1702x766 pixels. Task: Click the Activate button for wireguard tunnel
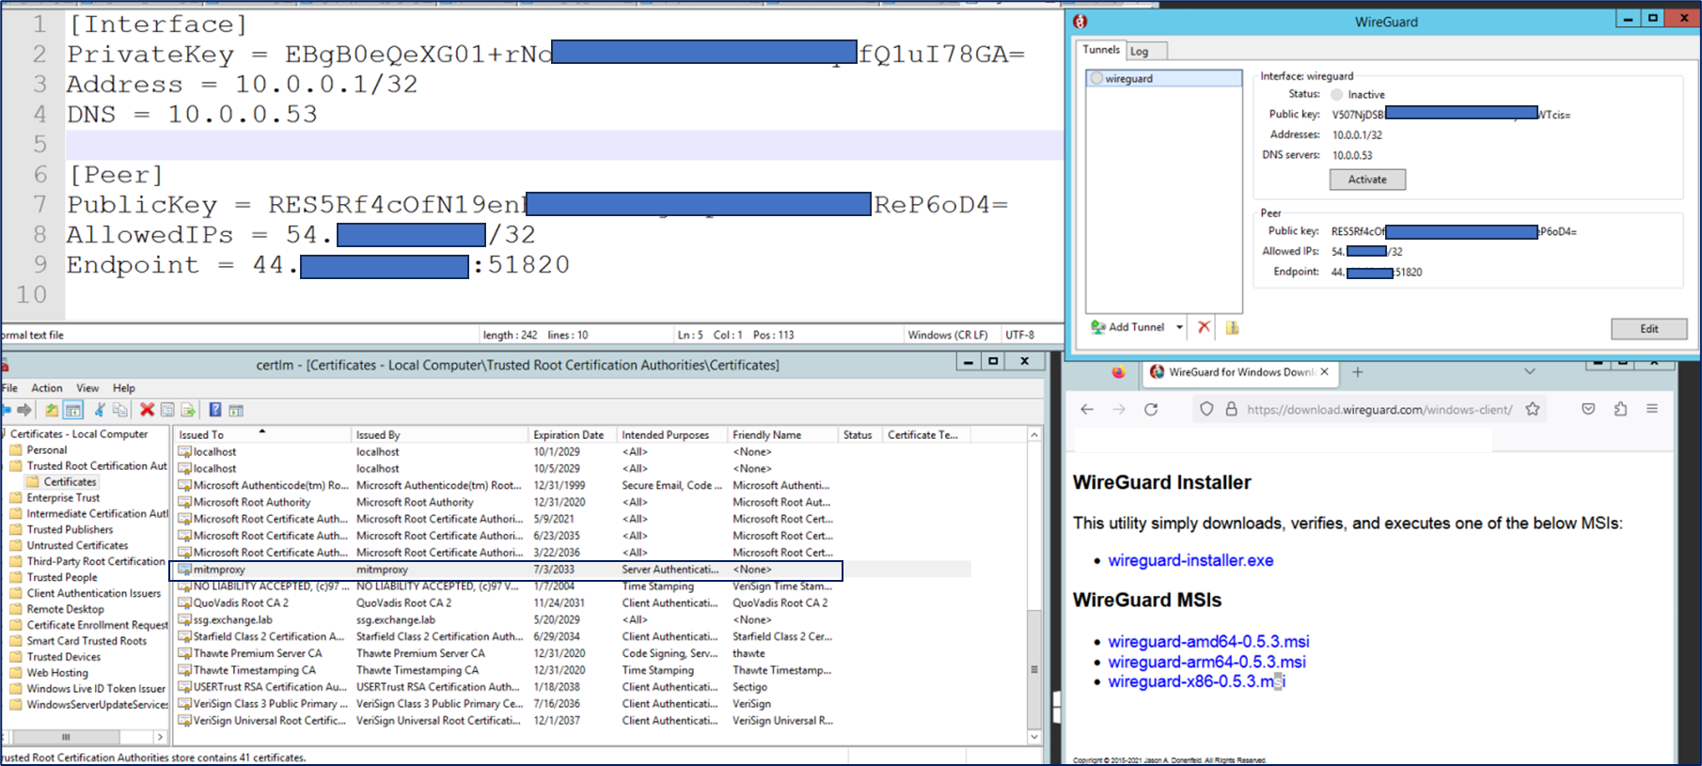(1367, 180)
